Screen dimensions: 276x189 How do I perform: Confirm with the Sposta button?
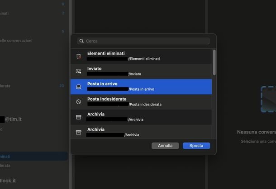click(196, 146)
